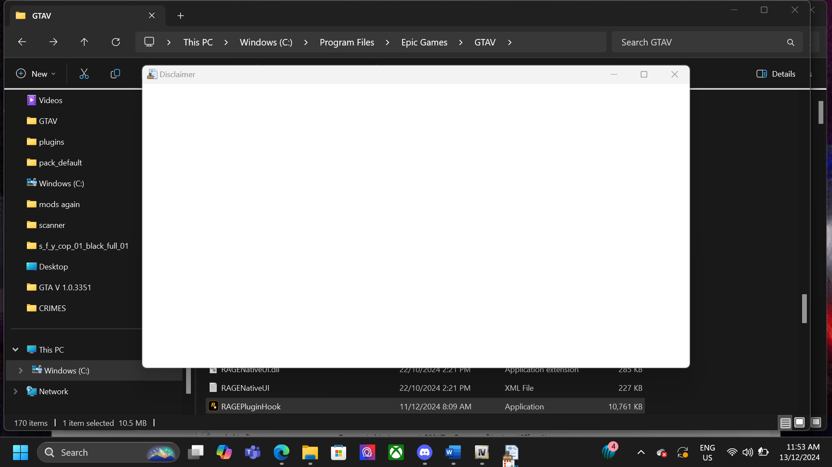Open CRIMES folder in navigation pane
The height and width of the screenshot is (467, 832).
(52, 308)
